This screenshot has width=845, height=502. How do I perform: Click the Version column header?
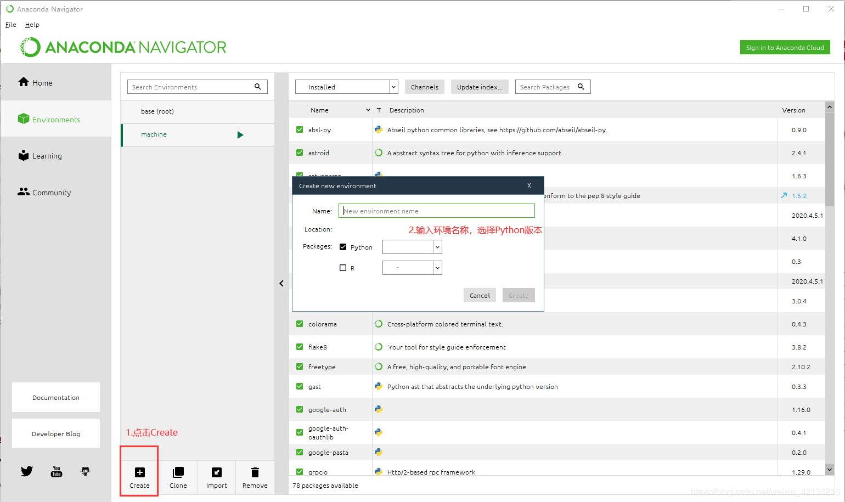click(793, 110)
